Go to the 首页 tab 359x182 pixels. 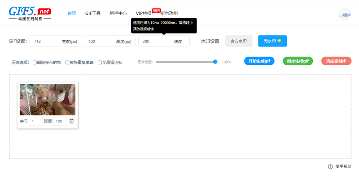coord(72,13)
